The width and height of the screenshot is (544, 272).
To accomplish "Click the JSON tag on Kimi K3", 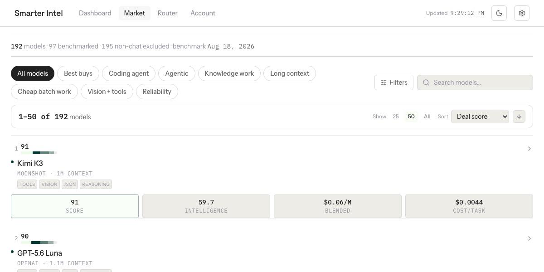I will coord(70,184).
